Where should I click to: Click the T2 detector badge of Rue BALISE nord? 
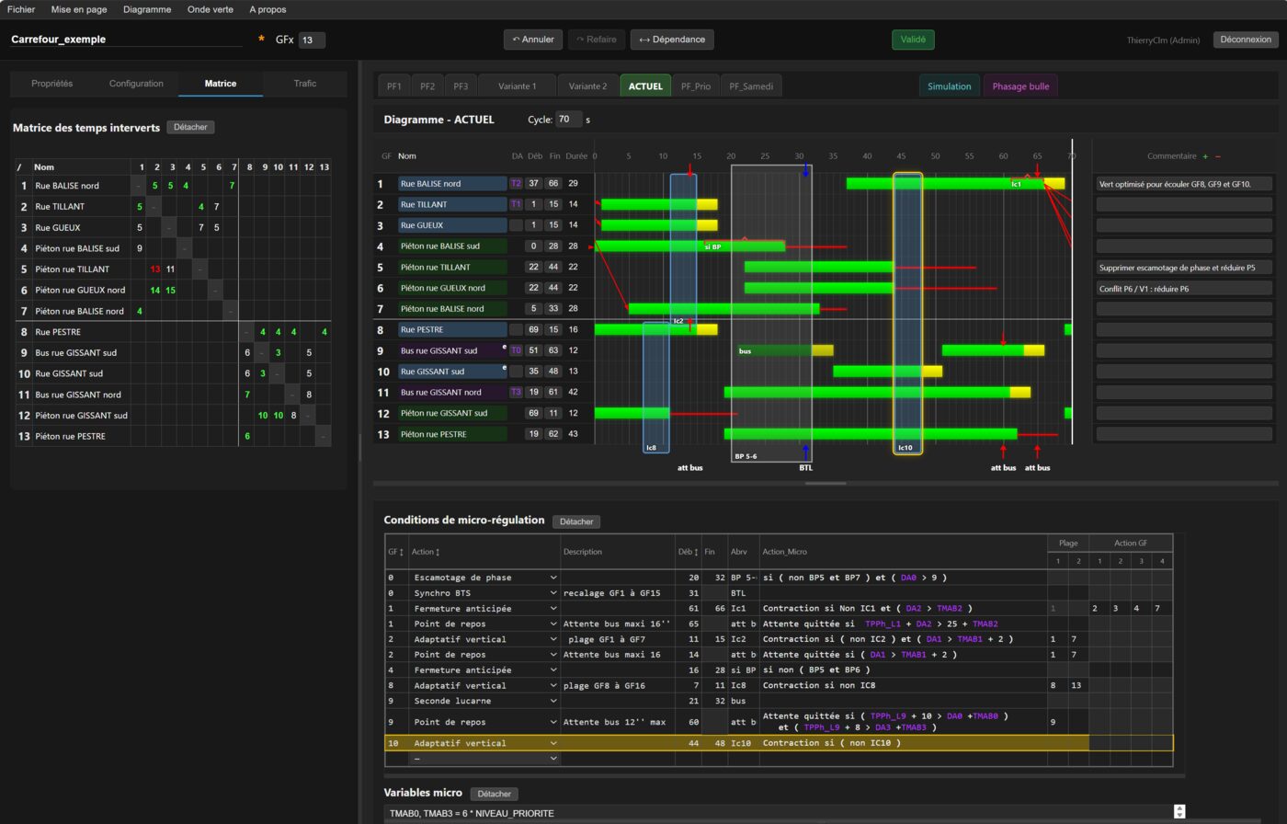(516, 184)
